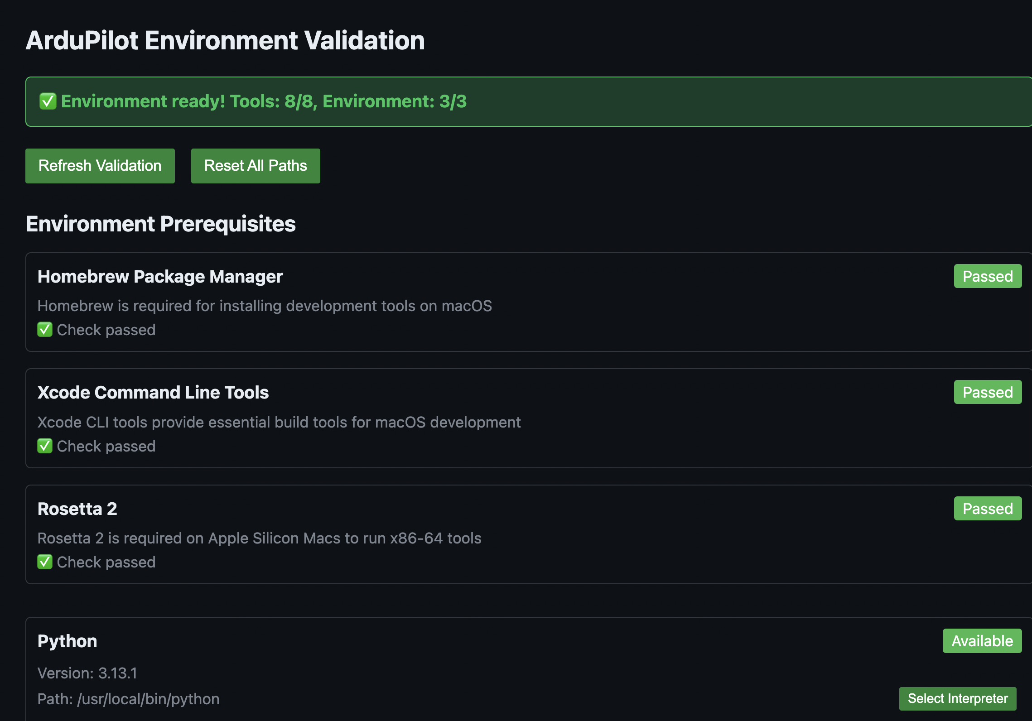Click the Xcode Check passed checkmark icon
1032x721 pixels.
point(45,446)
